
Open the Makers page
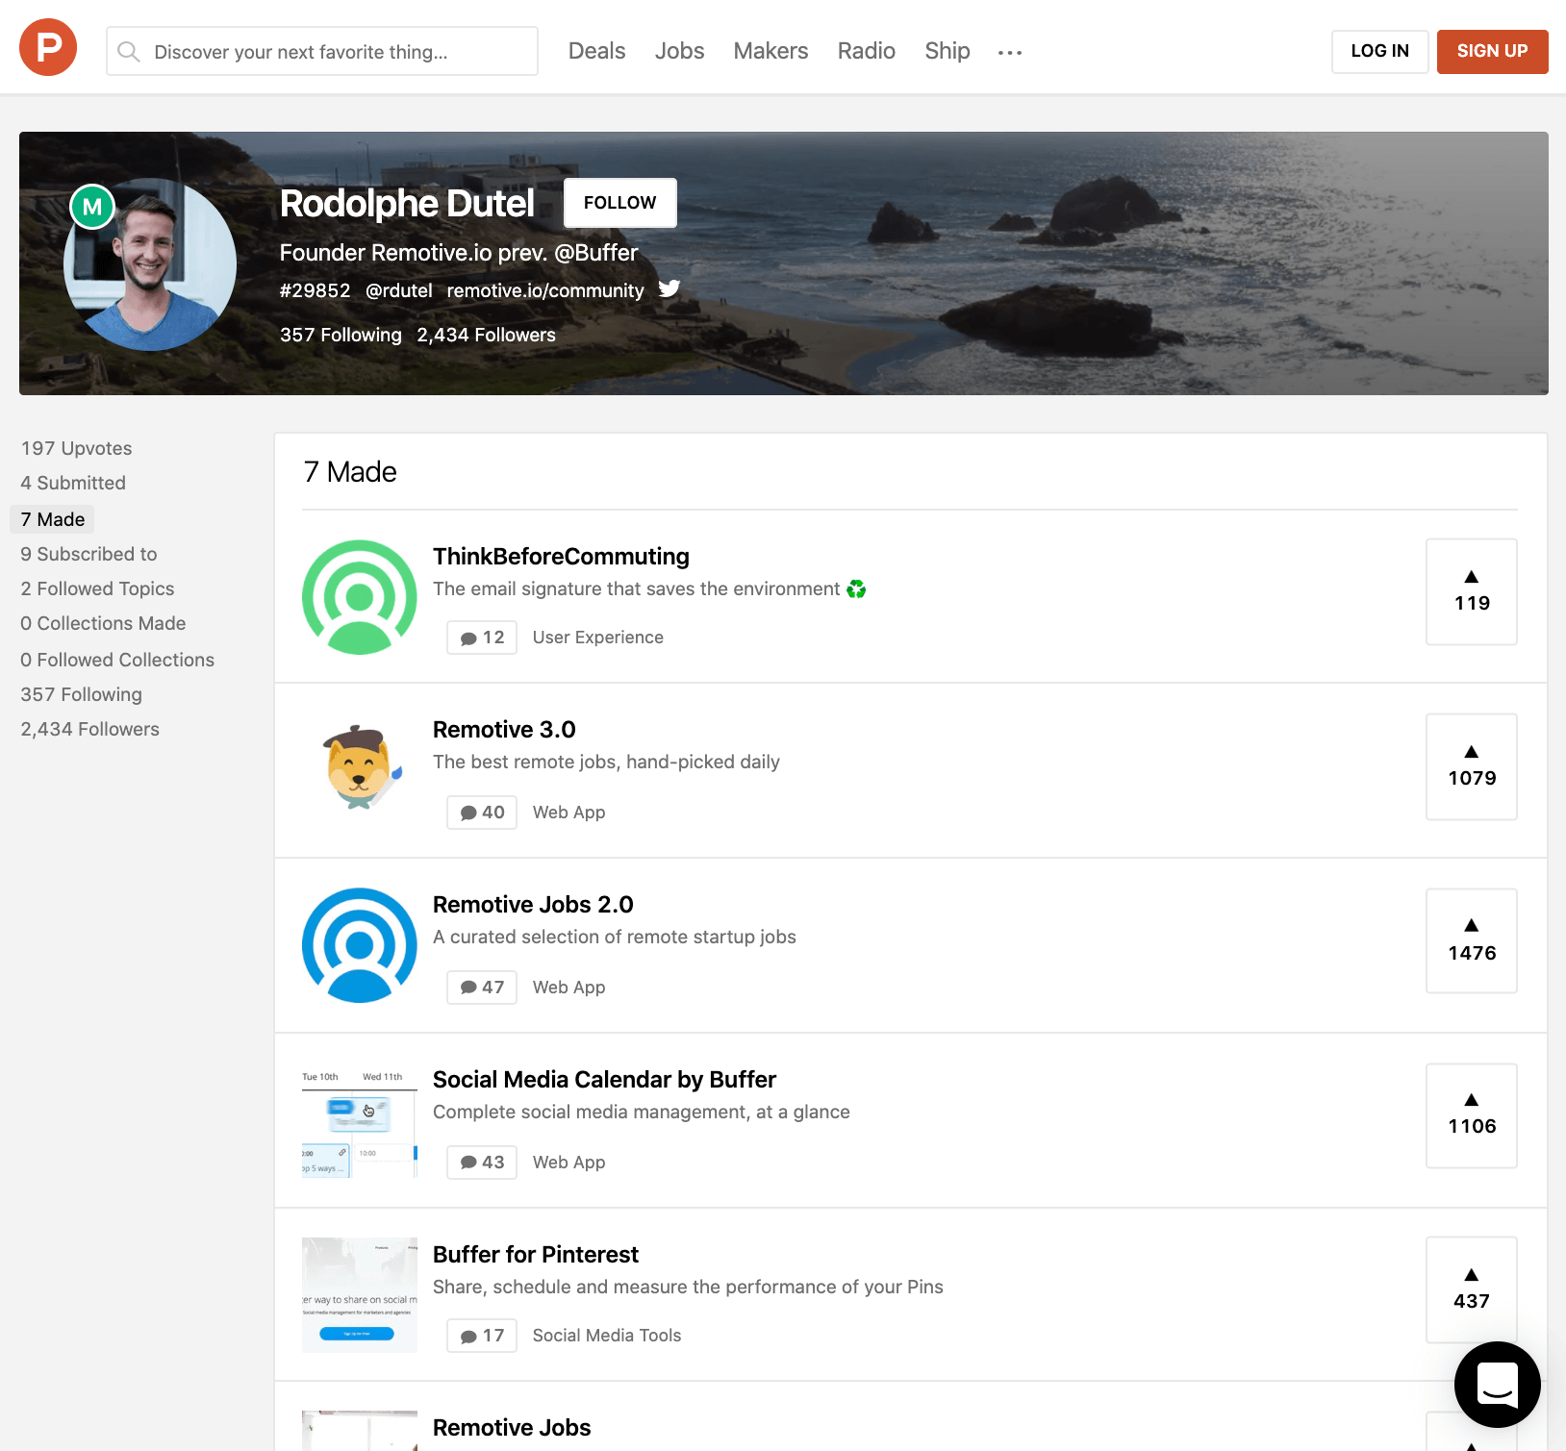pyautogui.click(x=770, y=51)
